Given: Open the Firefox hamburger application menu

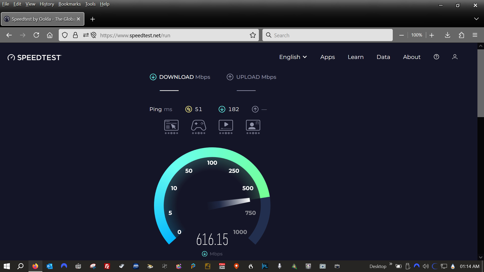Looking at the screenshot, I should tap(475, 35).
